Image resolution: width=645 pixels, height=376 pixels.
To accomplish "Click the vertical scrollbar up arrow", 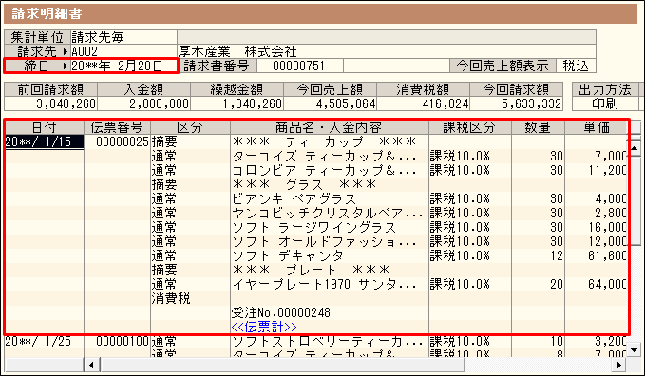I will pos(635,148).
